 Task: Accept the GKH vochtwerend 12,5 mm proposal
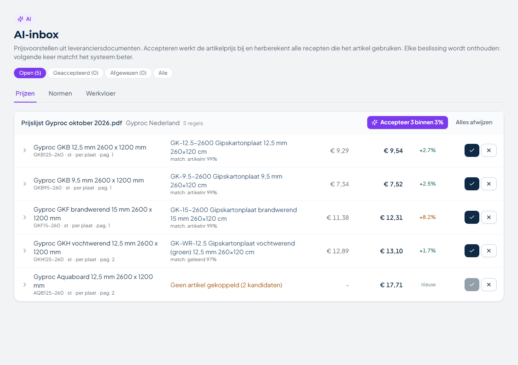click(472, 251)
